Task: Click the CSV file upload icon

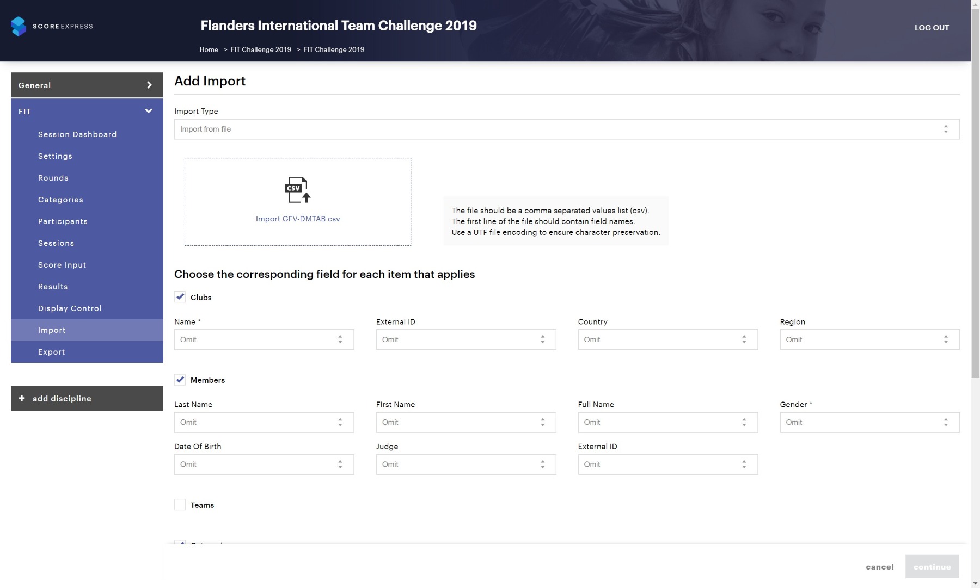Action: pyautogui.click(x=297, y=189)
